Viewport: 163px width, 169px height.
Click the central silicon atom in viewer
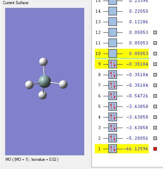tap(45, 82)
